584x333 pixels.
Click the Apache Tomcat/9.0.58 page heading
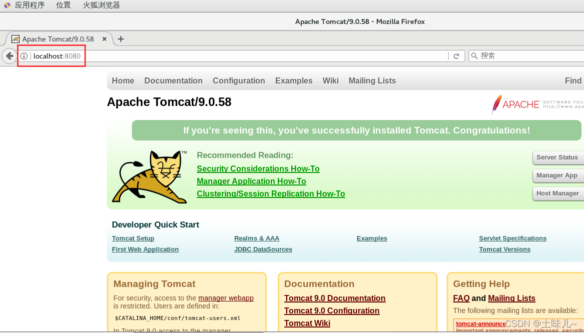point(169,102)
